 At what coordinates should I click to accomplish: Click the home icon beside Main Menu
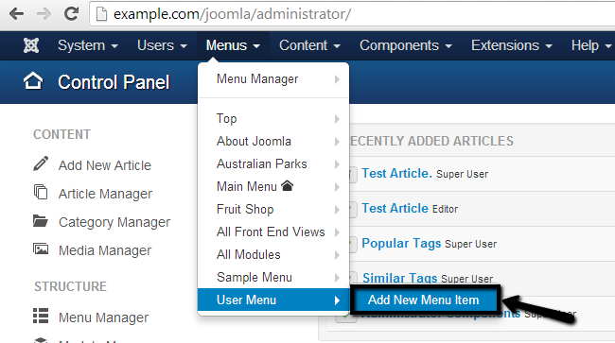tap(287, 185)
